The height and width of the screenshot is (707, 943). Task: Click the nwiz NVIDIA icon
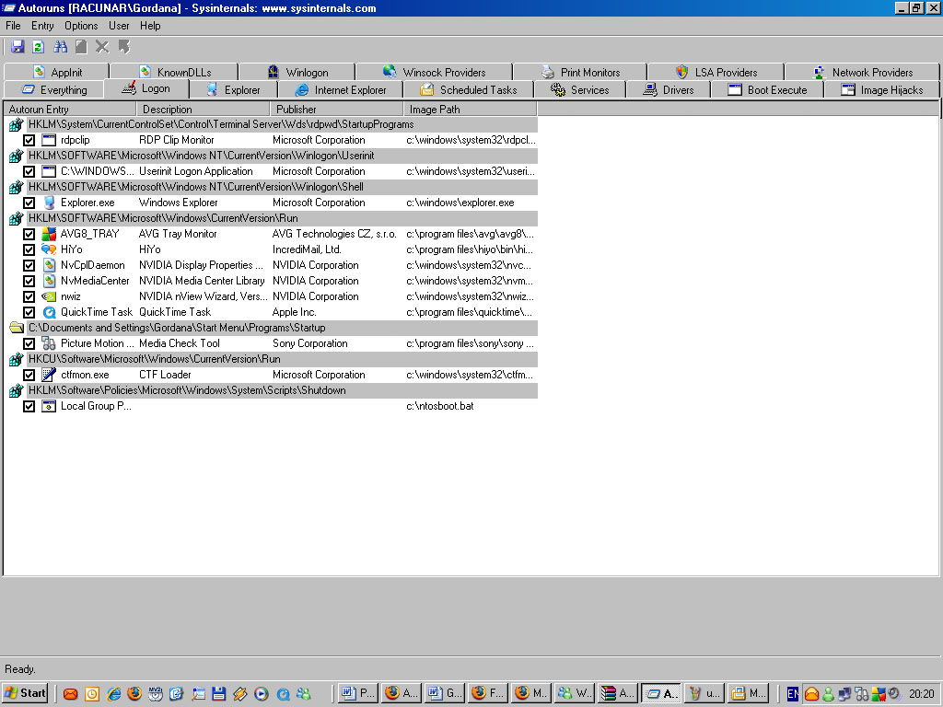pyautogui.click(x=49, y=296)
